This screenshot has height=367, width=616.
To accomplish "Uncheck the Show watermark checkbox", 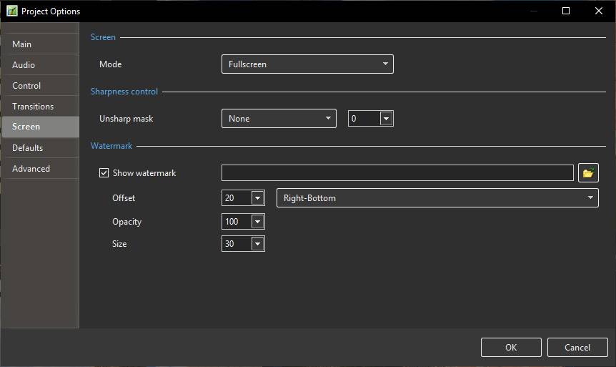I will (x=104, y=172).
